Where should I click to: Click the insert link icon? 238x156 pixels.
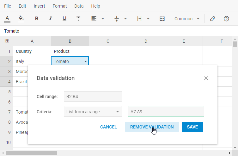pyautogui.click(x=212, y=19)
